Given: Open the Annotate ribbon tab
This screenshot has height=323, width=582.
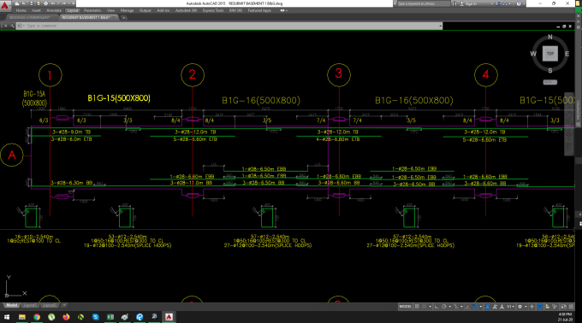Looking at the screenshot, I should coord(54,10).
